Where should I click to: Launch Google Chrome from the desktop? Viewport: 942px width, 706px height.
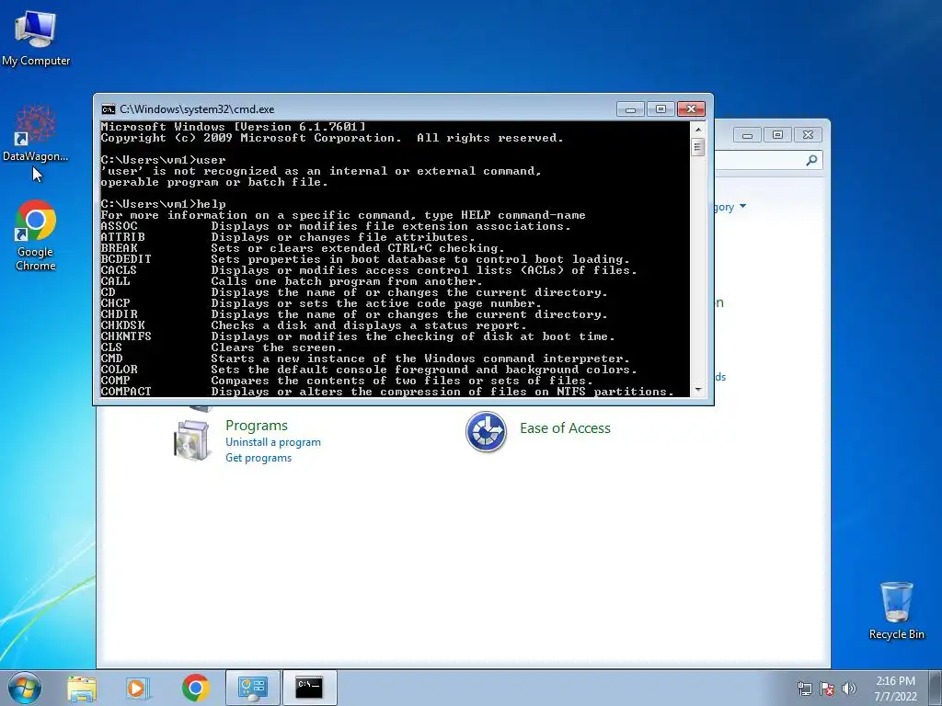click(x=36, y=234)
